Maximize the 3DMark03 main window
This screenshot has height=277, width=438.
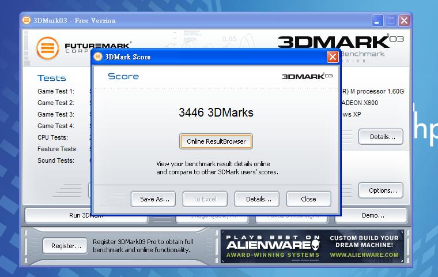coord(391,21)
